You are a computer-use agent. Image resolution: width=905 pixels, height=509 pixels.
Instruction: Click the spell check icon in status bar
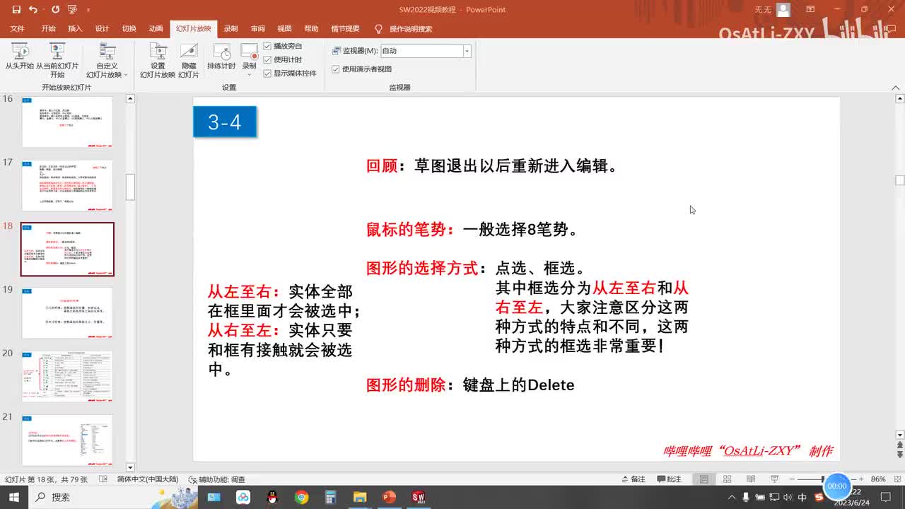(103, 479)
